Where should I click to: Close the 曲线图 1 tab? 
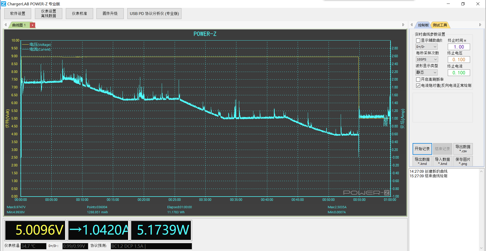32,25
